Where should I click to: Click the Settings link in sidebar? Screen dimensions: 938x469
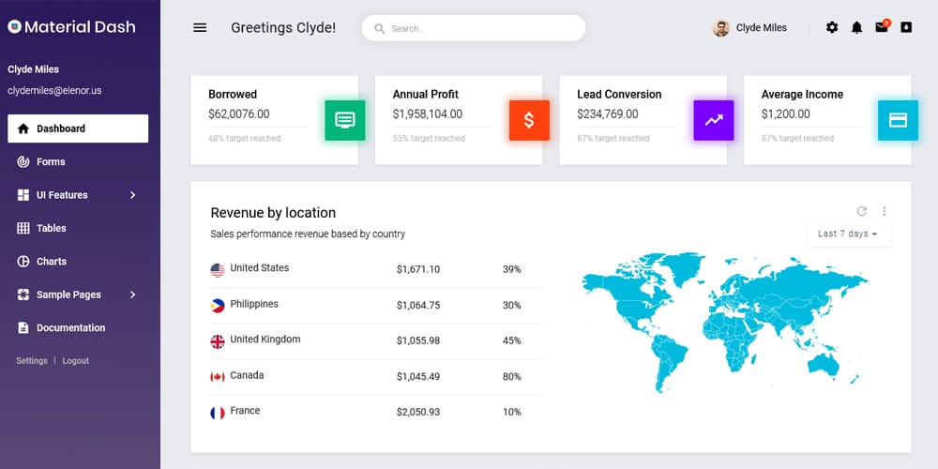click(32, 361)
